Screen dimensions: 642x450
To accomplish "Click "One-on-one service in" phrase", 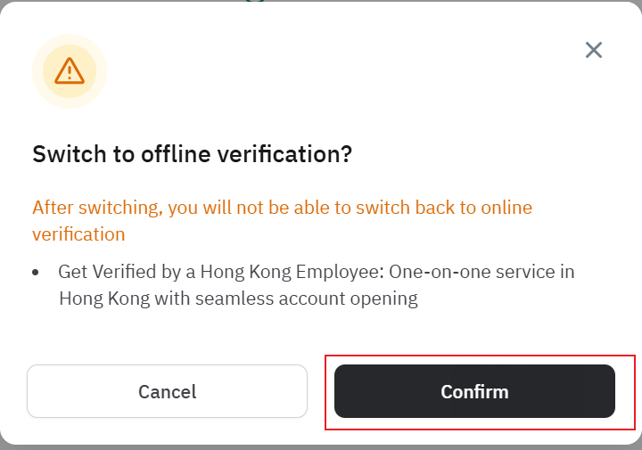I will point(481,272).
